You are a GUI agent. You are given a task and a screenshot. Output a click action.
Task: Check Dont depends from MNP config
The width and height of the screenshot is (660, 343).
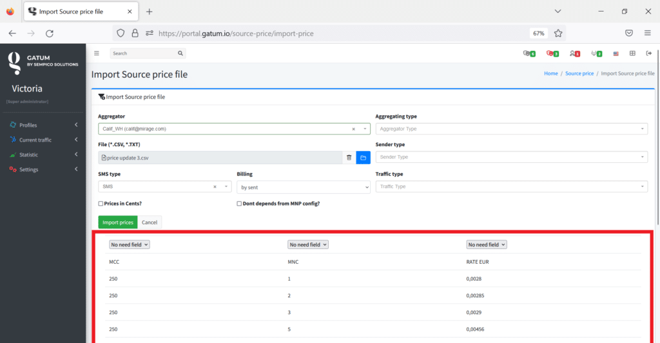click(x=240, y=203)
